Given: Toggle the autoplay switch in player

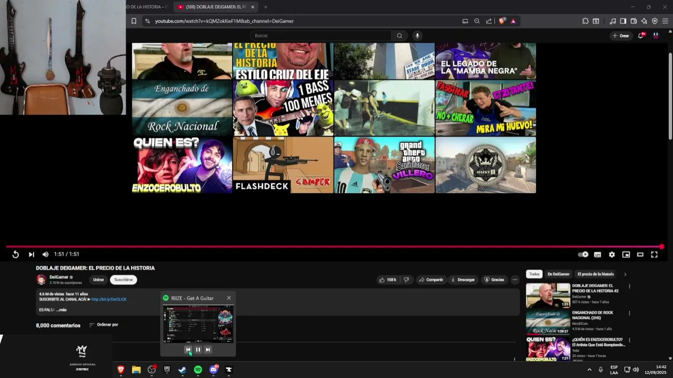Looking at the screenshot, I should 583,255.
